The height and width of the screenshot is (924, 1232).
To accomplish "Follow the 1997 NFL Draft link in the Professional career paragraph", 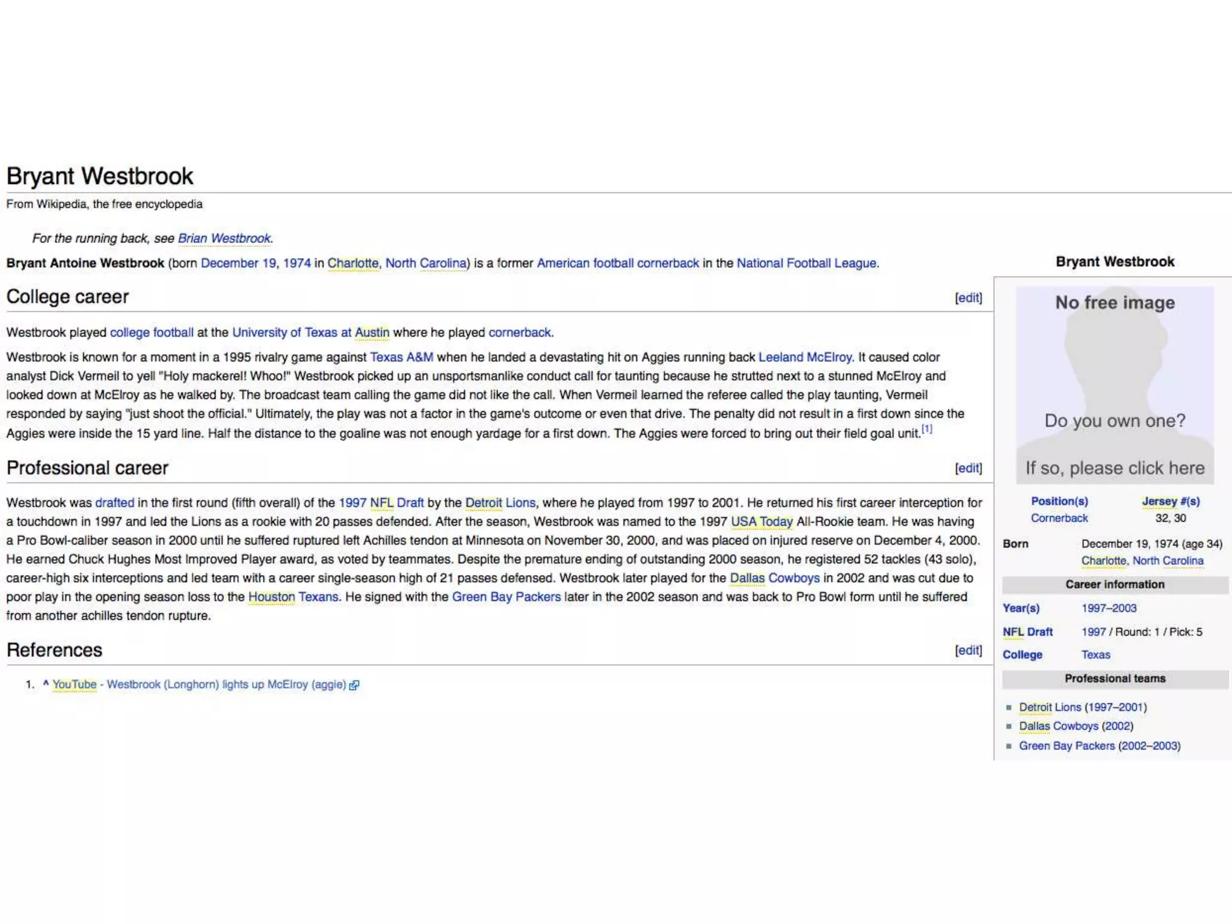I will (x=381, y=502).
